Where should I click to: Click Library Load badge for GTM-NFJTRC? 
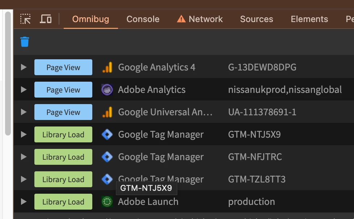[x=63, y=157]
